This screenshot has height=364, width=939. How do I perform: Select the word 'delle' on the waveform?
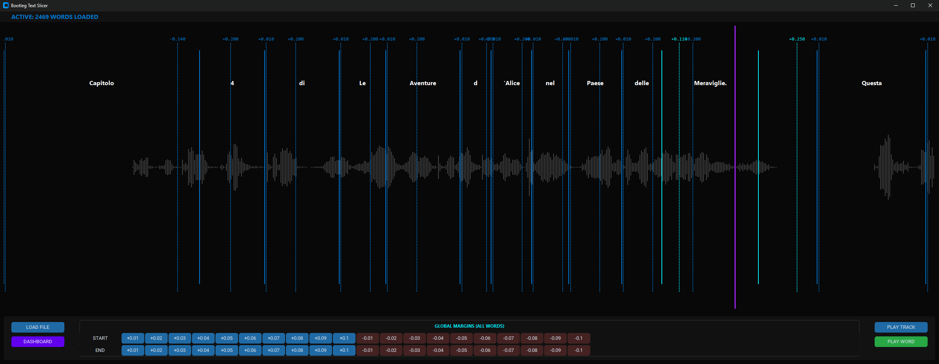642,83
